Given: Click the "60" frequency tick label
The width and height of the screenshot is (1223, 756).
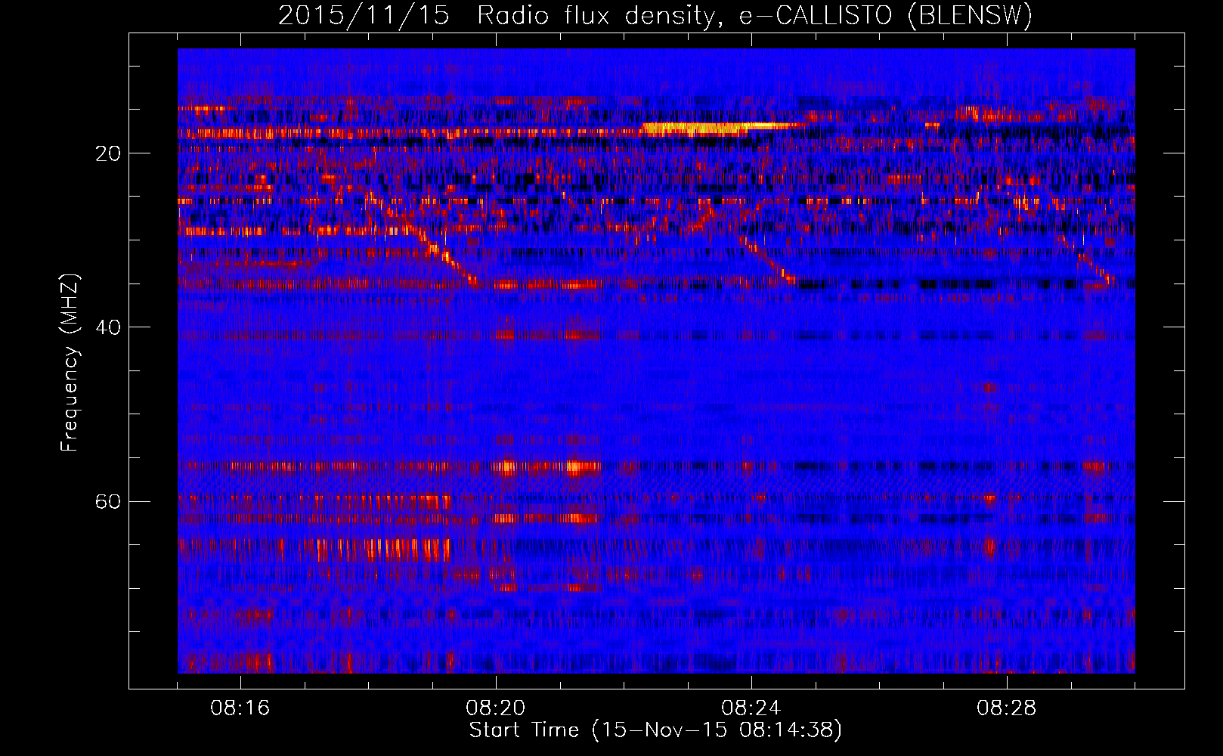Looking at the screenshot, I should (109, 501).
